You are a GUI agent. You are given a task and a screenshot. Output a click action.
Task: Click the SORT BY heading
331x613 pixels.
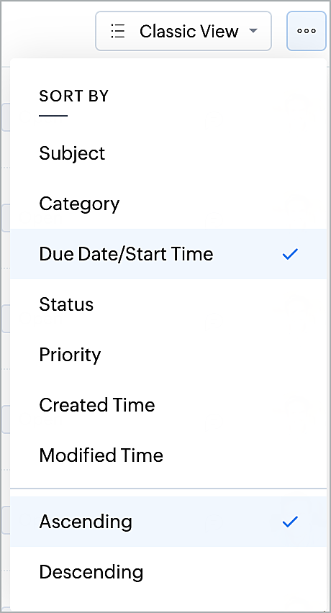pyautogui.click(x=74, y=96)
